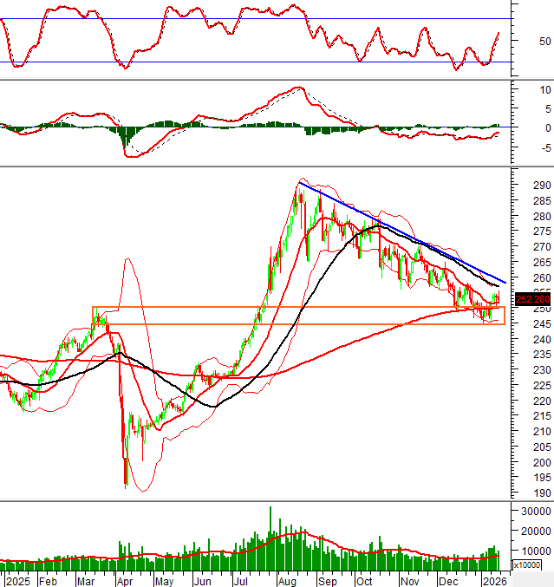Click the 240 price axis label
The height and width of the screenshot is (587, 554).
(x=542, y=340)
